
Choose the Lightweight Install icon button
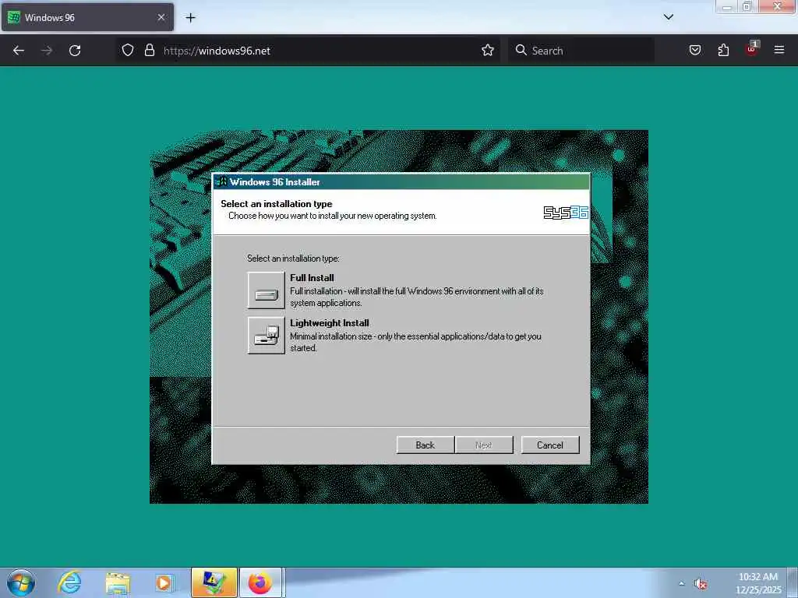click(267, 335)
